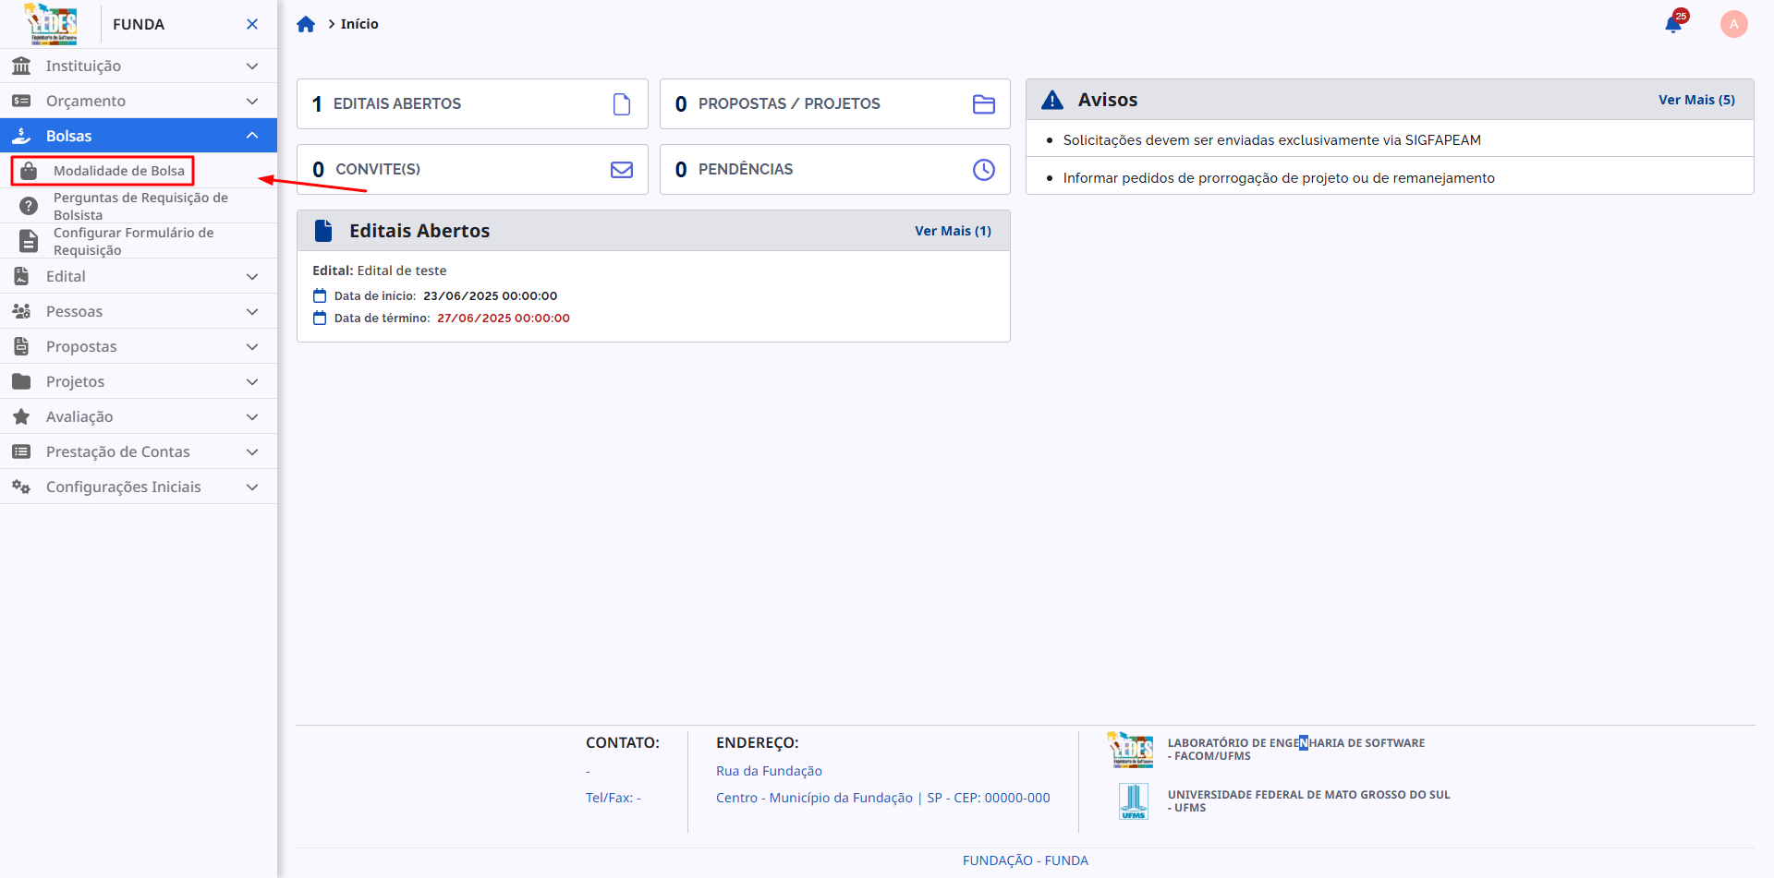Click the home icon in breadcrumb
Screen dimensions: 1774x878
click(x=306, y=24)
